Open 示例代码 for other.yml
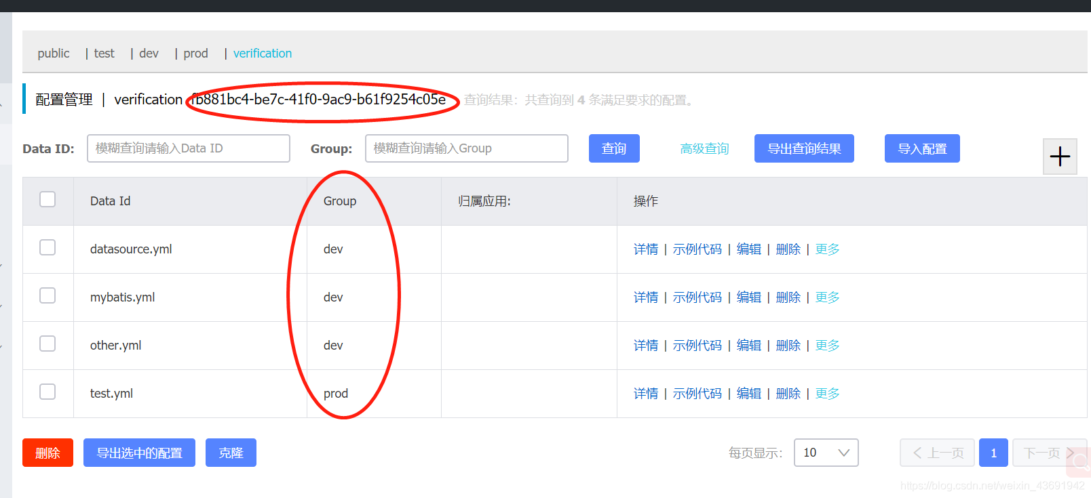The height and width of the screenshot is (498, 1091). (x=697, y=346)
